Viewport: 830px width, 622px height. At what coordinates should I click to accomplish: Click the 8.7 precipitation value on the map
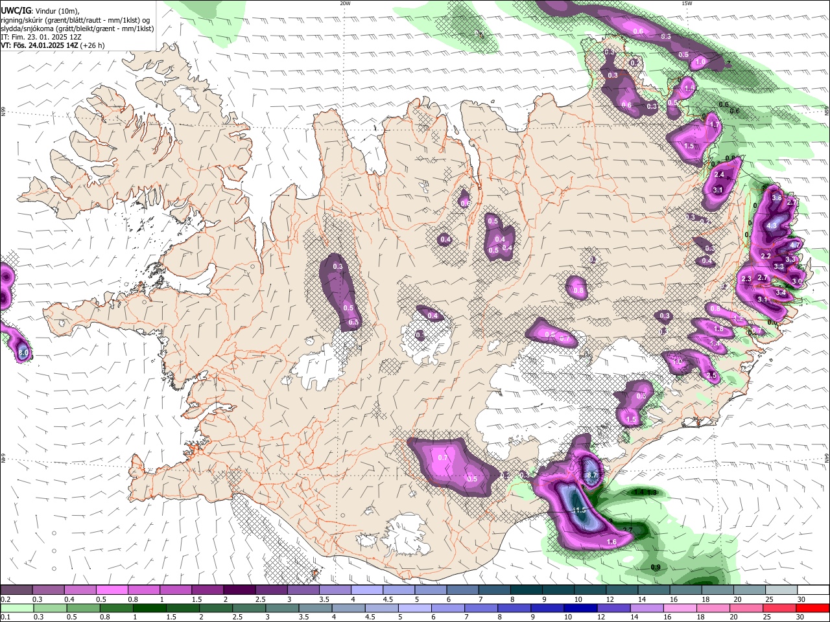coord(591,475)
